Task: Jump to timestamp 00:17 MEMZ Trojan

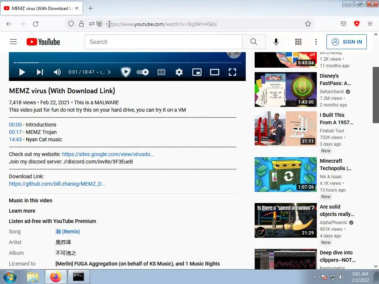Action: 15,132
